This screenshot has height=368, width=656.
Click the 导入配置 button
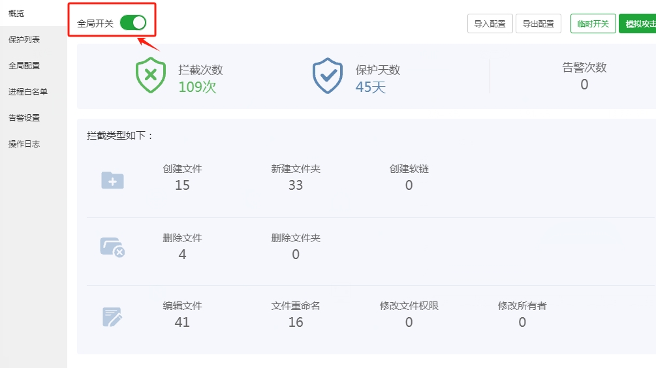click(x=490, y=24)
